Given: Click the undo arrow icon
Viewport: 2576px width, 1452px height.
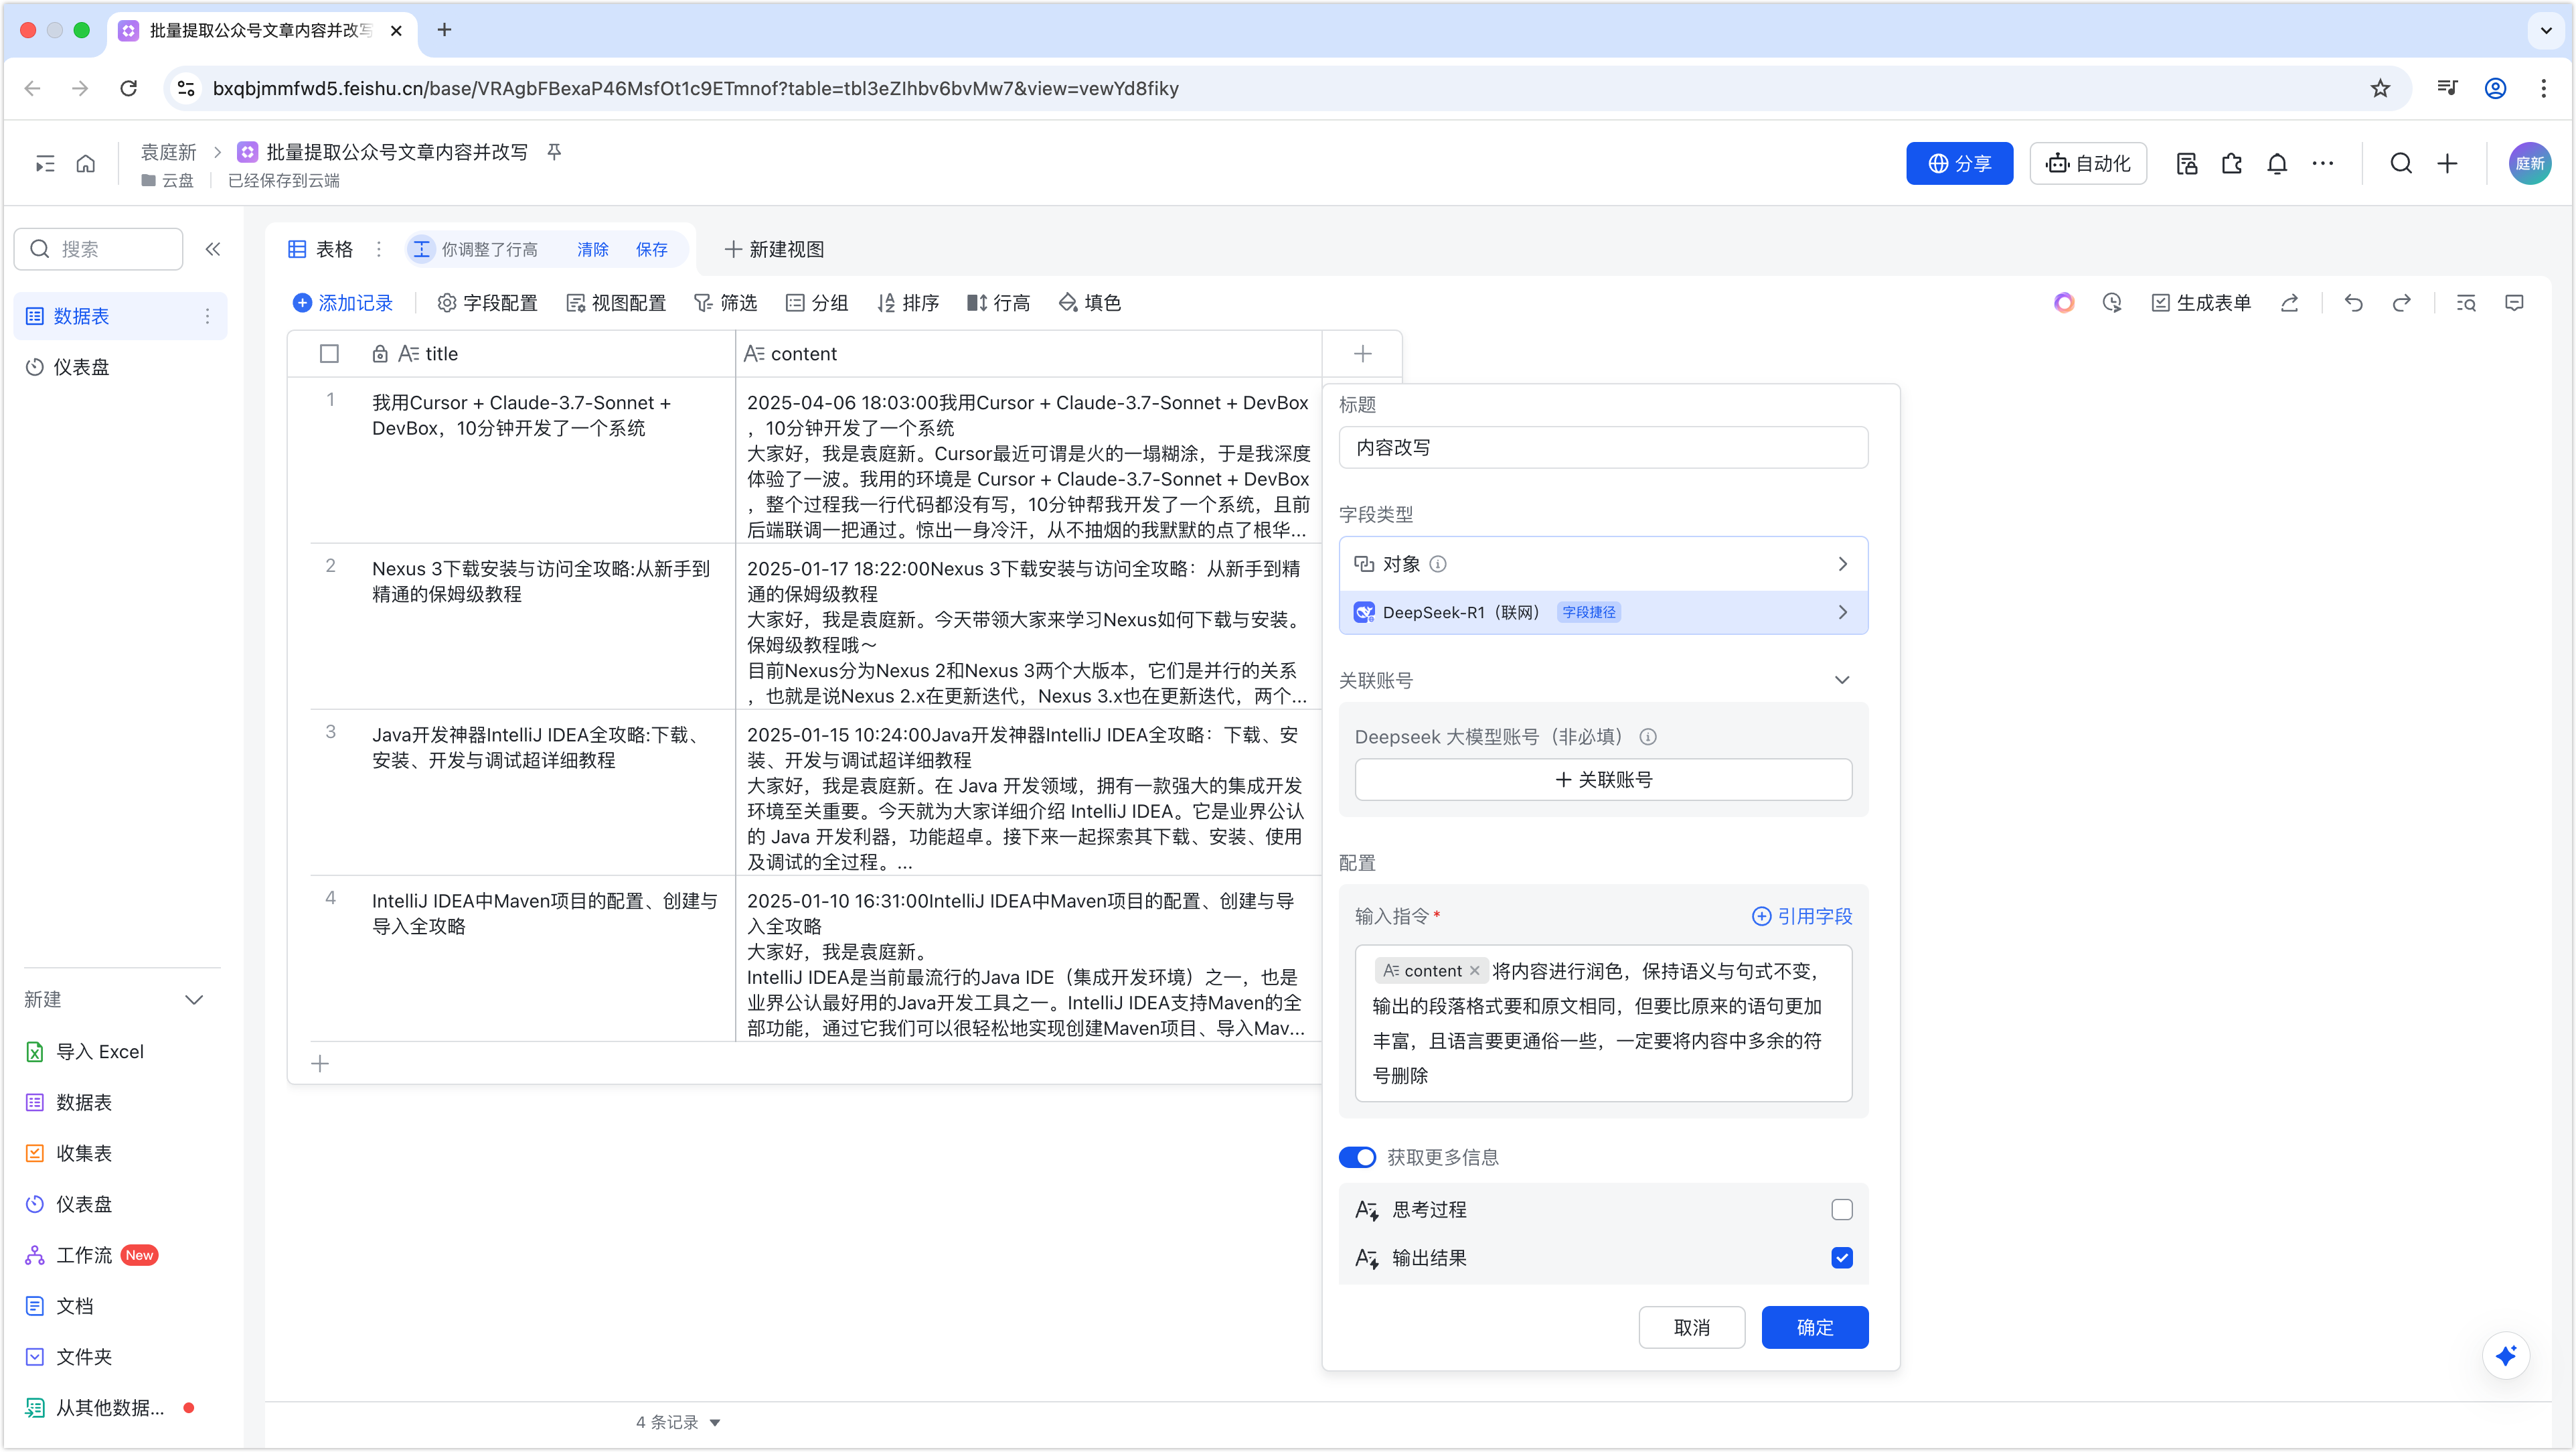Looking at the screenshot, I should [x=2353, y=303].
